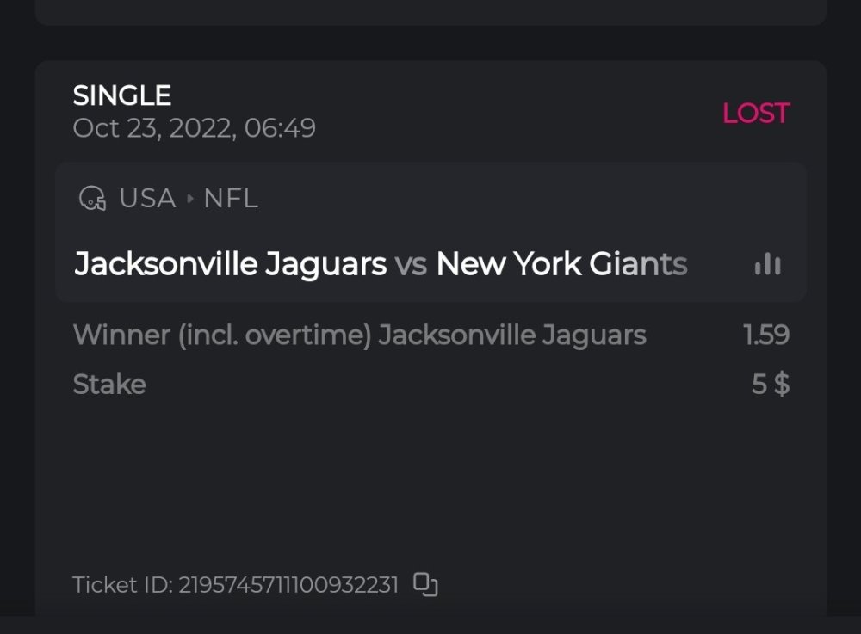Click the 'vs' text between teams
This screenshot has height=634, width=861.
point(411,264)
